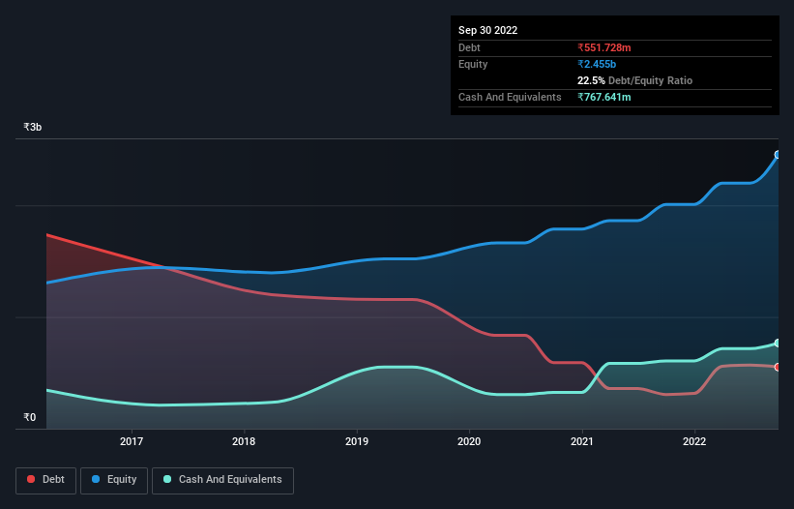Click the 2019 x-axis label
This screenshot has width=794, height=509.
coord(357,441)
